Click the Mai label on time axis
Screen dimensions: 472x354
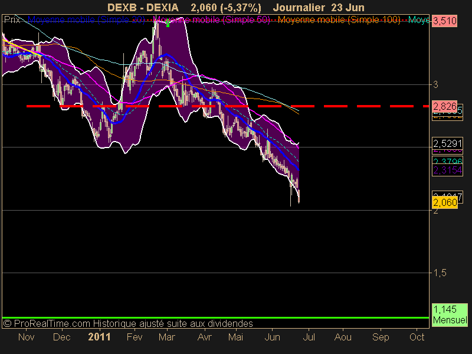click(x=235, y=337)
